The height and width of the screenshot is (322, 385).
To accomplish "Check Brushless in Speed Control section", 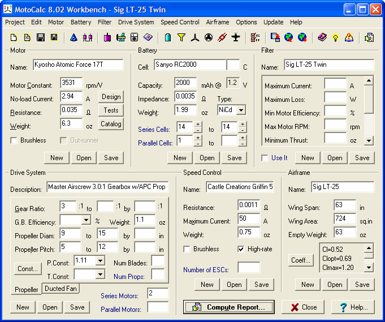I will click(x=187, y=249).
